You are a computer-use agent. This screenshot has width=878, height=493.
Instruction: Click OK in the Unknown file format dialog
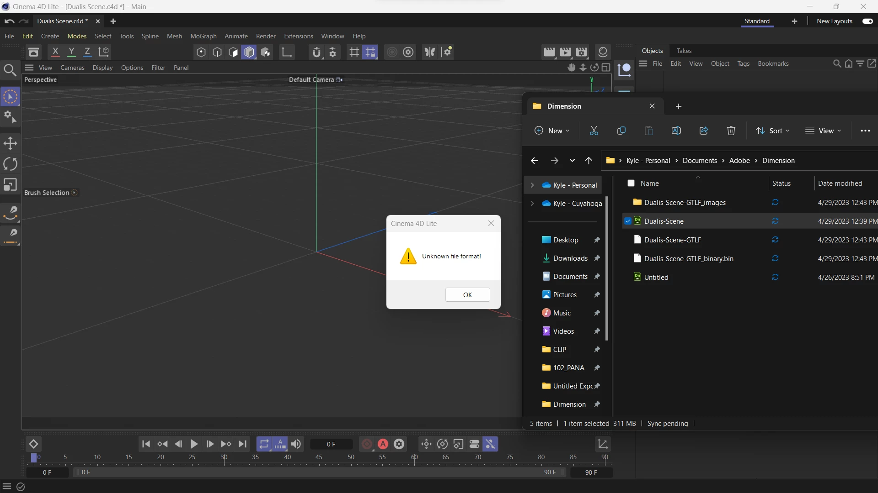[x=467, y=295]
